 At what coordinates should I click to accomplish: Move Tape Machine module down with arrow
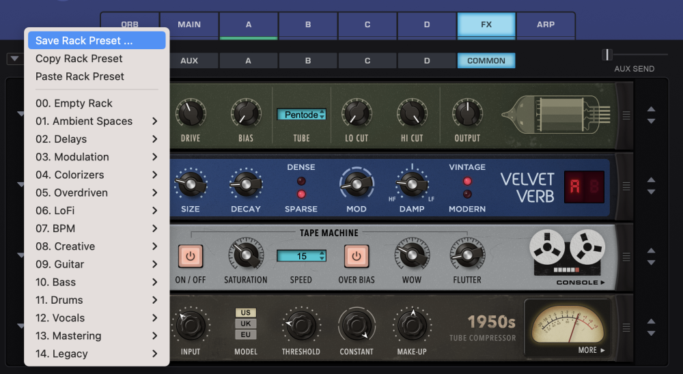tap(651, 263)
